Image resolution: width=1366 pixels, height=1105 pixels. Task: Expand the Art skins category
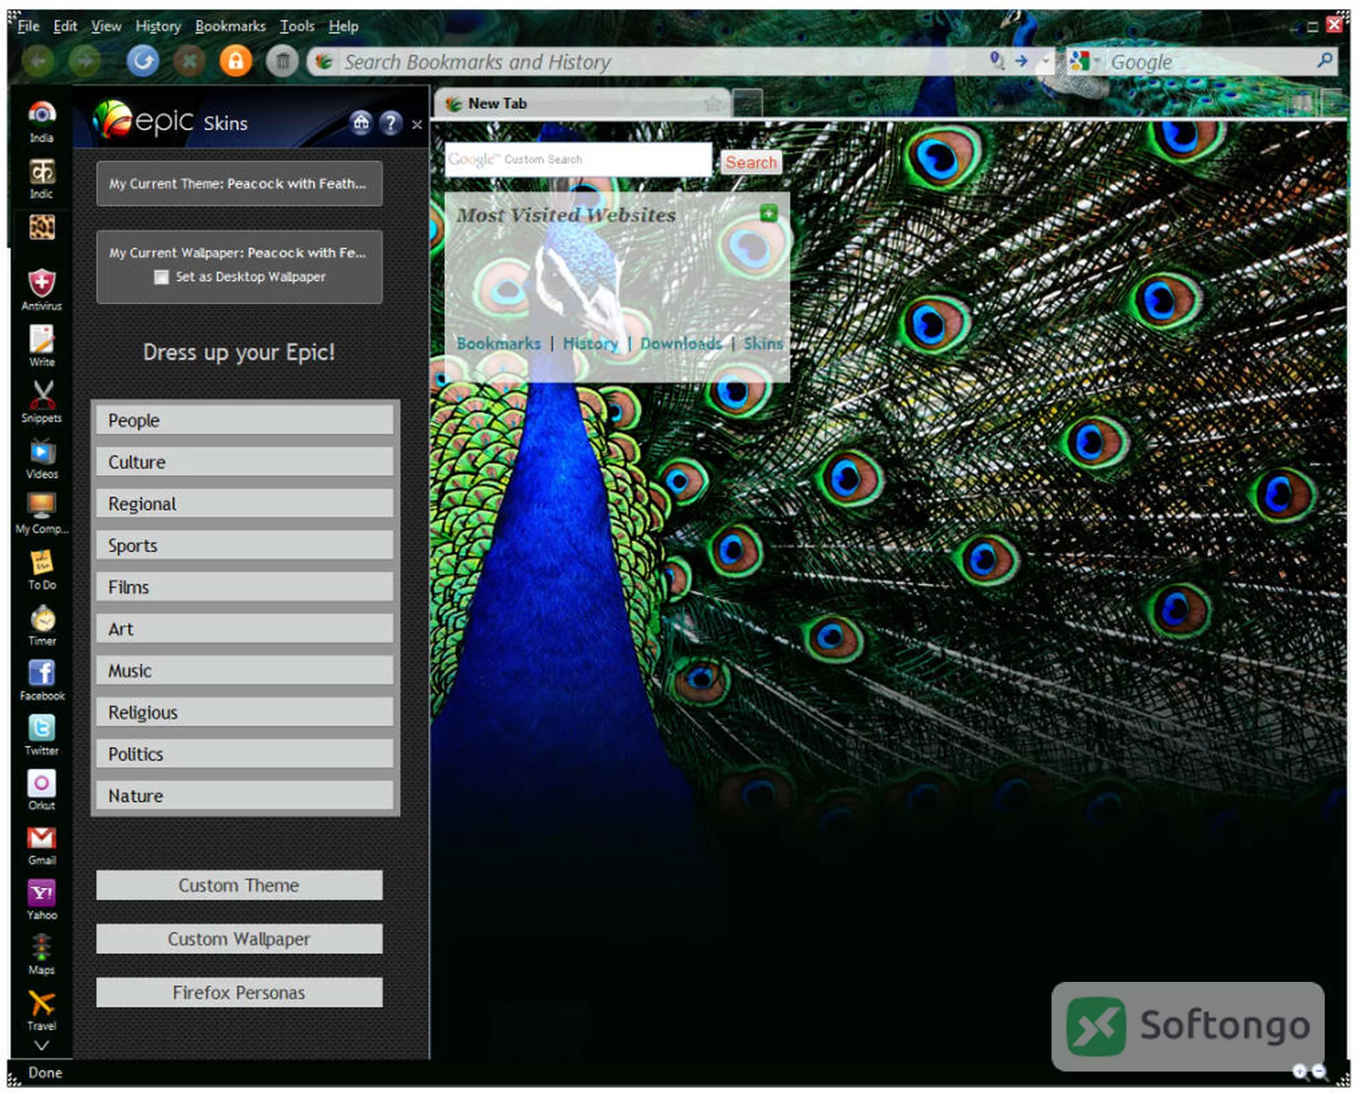tap(245, 630)
